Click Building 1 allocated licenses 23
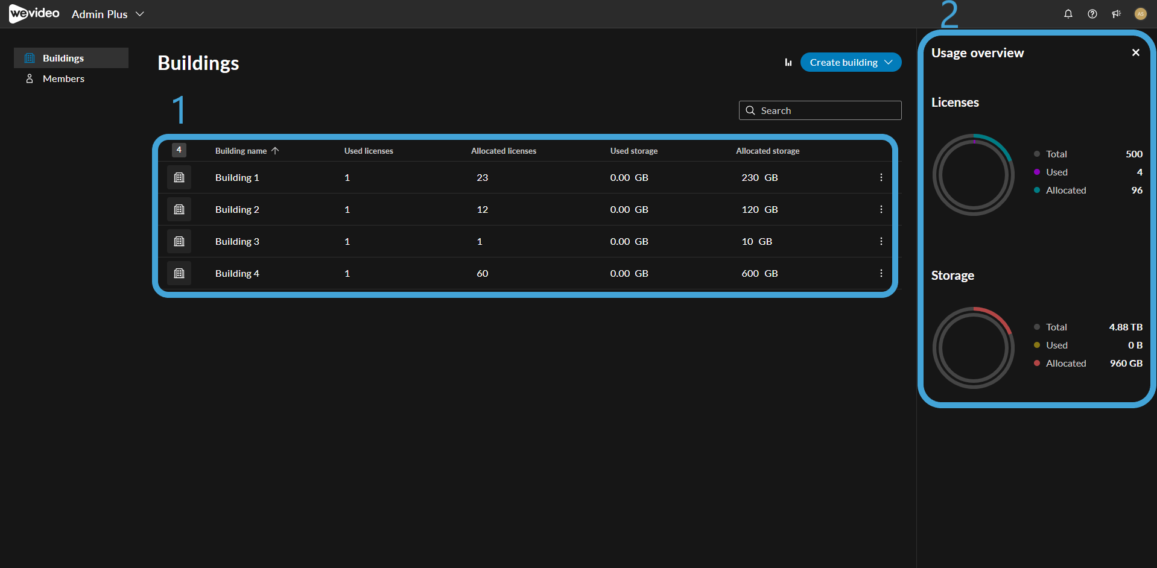Image resolution: width=1157 pixels, height=568 pixels. click(483, 177)
